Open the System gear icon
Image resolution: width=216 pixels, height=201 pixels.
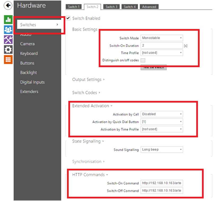(x=8, y=49)
